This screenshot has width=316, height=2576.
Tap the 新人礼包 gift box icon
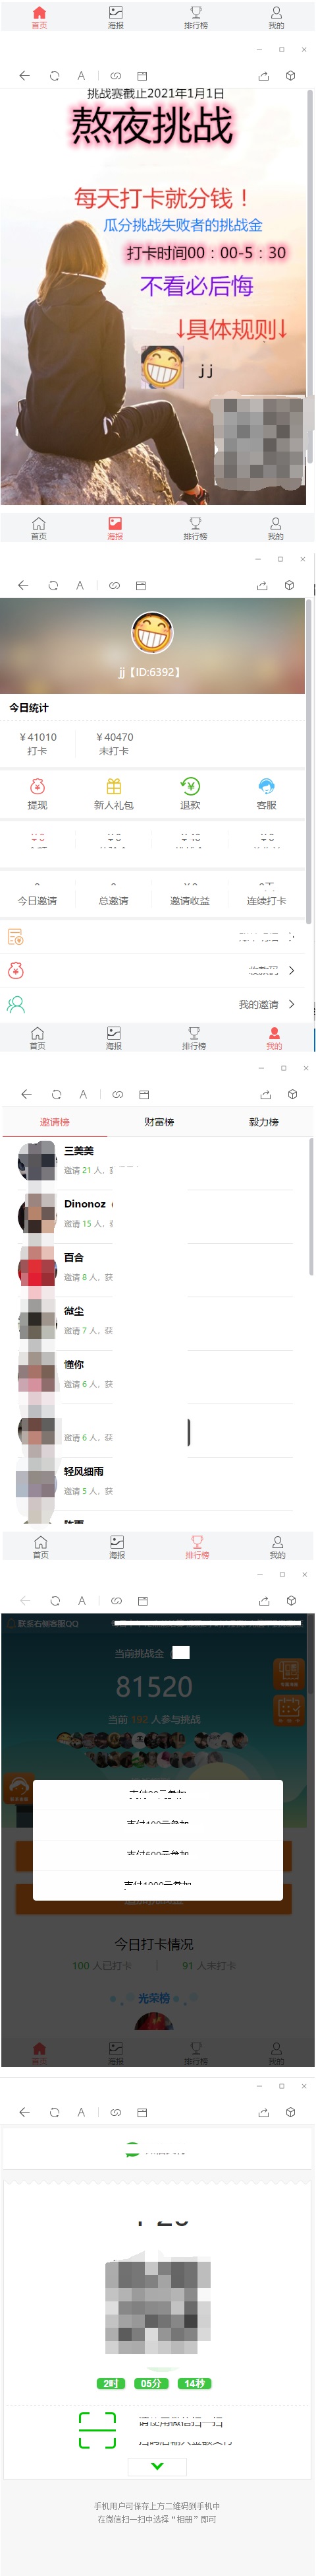(x=114, y=786)
